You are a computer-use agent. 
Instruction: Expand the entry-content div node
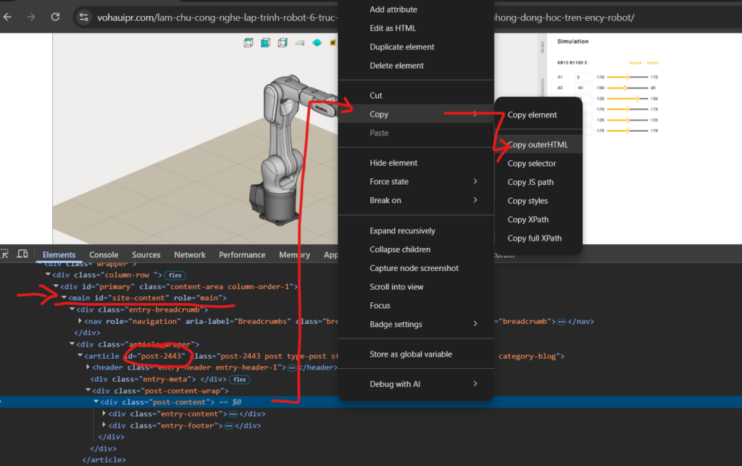(105, 414)
